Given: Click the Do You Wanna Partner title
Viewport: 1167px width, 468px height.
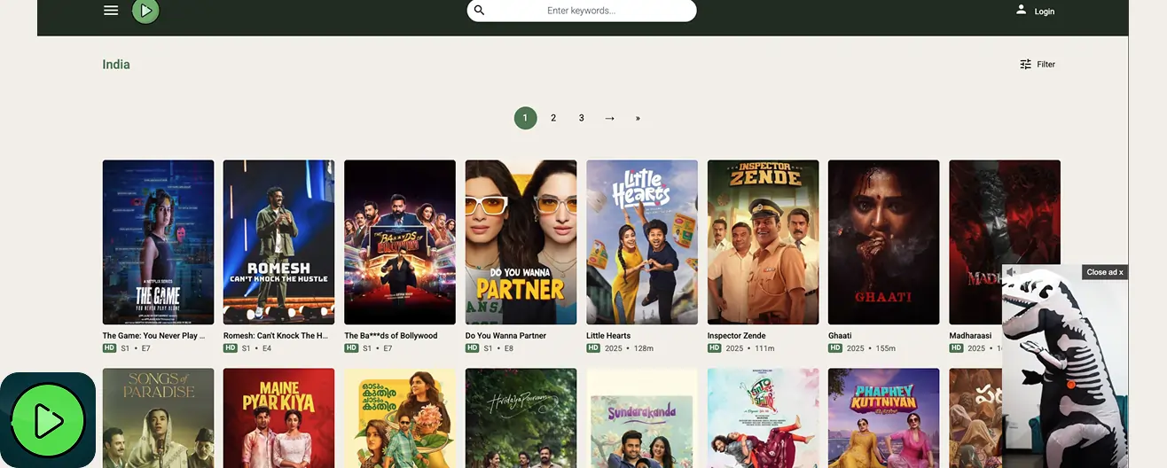Looking at the screenshot, I should coord(505,336).
